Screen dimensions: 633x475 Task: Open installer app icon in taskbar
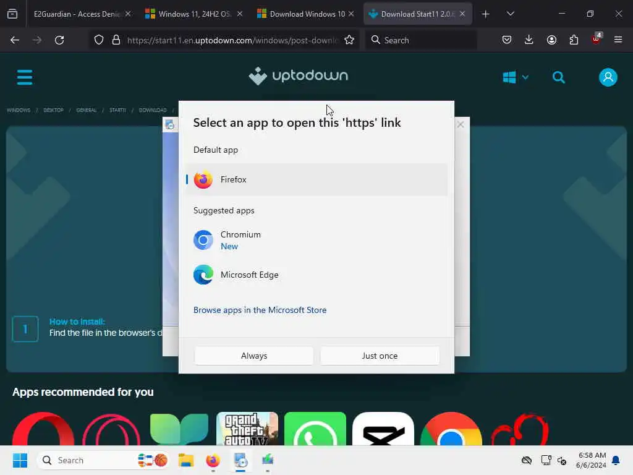click(x=240, y=460)
